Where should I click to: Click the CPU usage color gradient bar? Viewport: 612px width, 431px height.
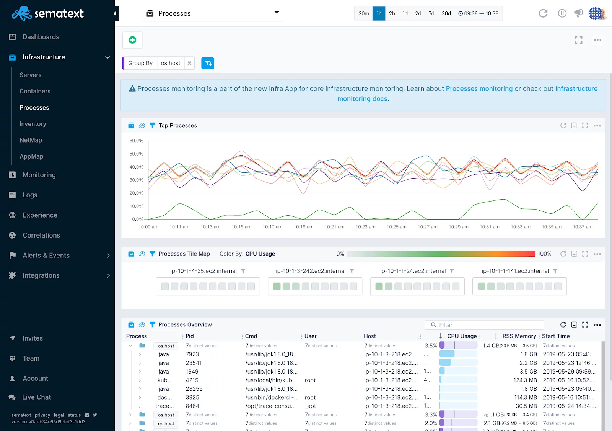point(441,254)
